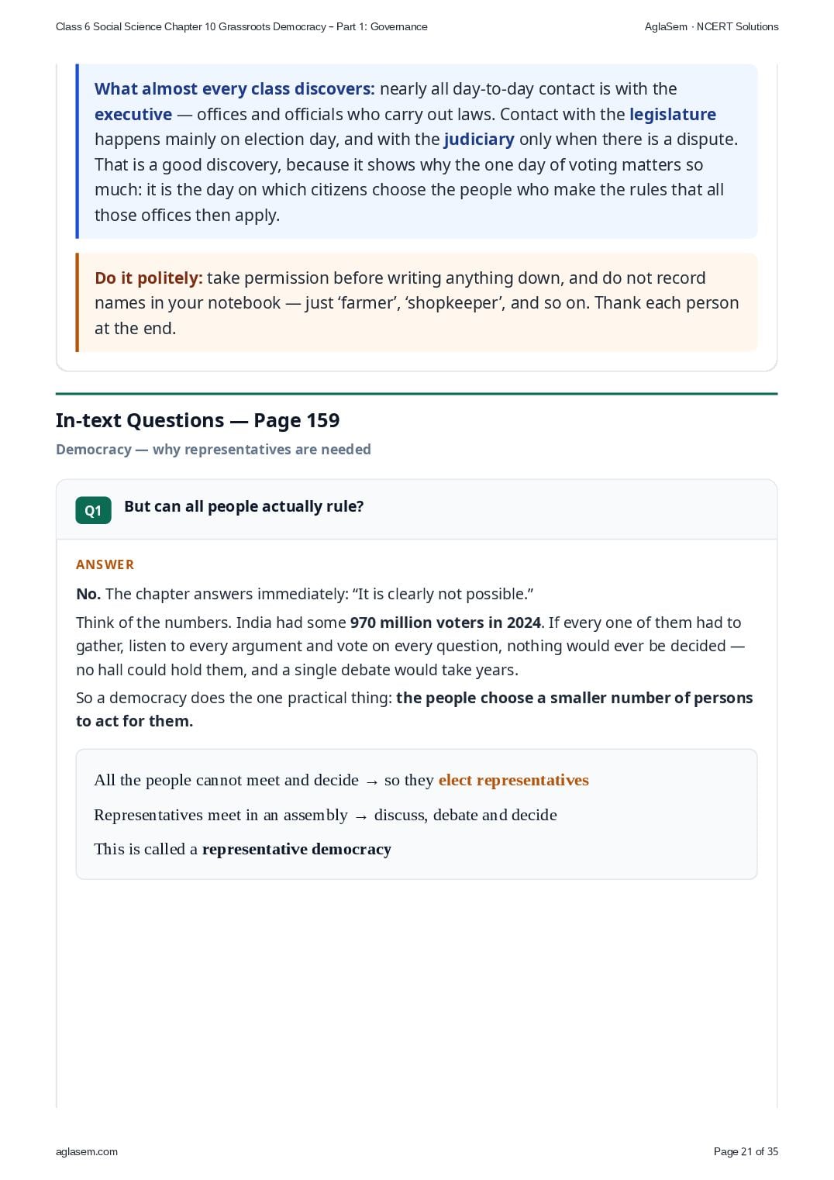The height and width of the screenshot is (1180, 834).
Task: Select the highlighted phrase elect representatives
Action: pyautogui.click(x=514, y=780)
